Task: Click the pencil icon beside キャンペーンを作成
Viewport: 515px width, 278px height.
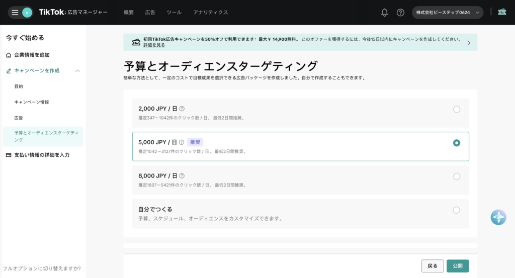Action: (9, 70)
